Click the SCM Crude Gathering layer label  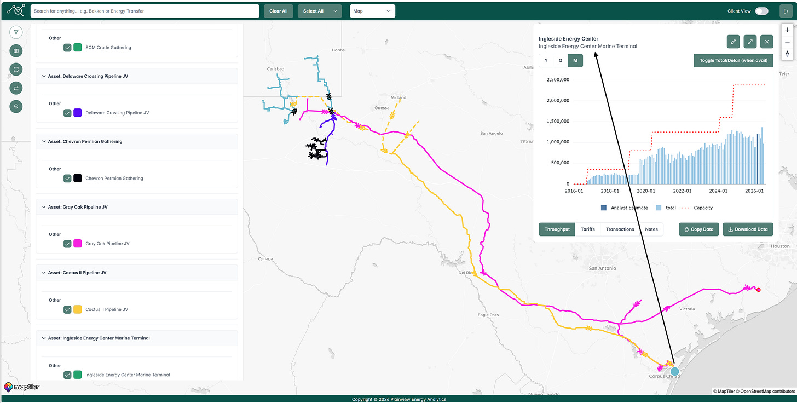coord(108,48)
